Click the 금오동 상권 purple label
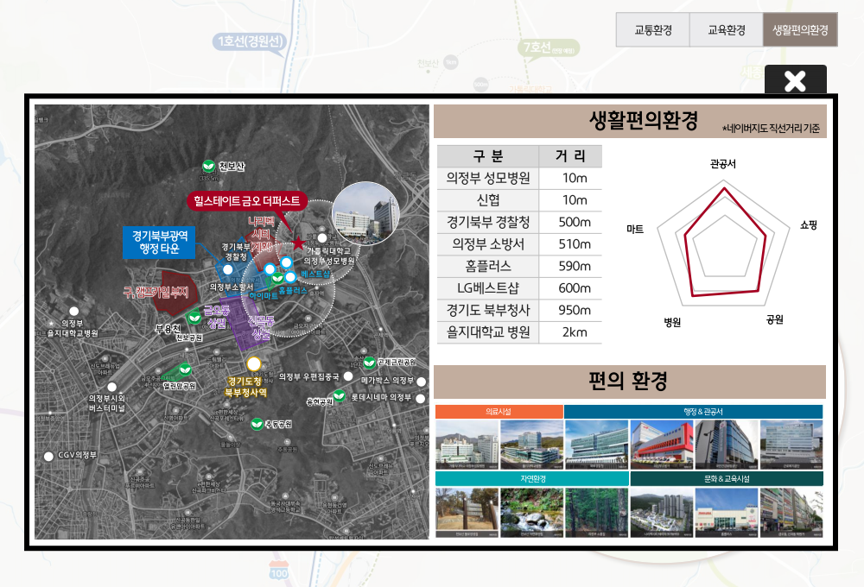864x587 pixels. pyautogui.click(x=217, y=317)
